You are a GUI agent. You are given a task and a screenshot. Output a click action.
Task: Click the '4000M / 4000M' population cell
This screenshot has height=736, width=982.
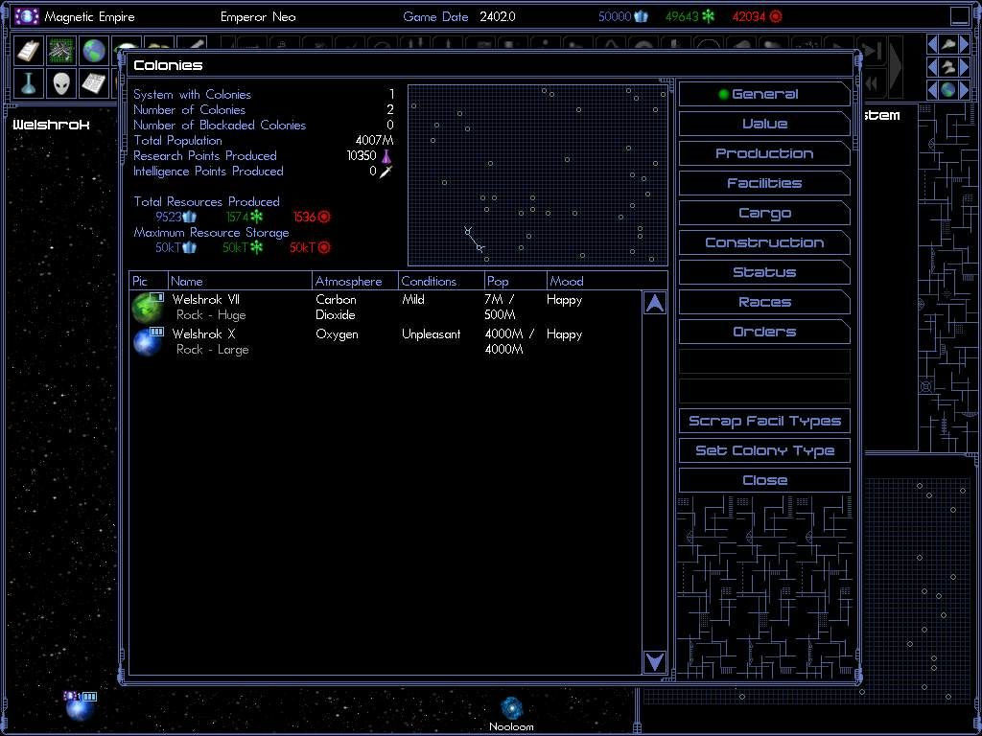(509, 342)
